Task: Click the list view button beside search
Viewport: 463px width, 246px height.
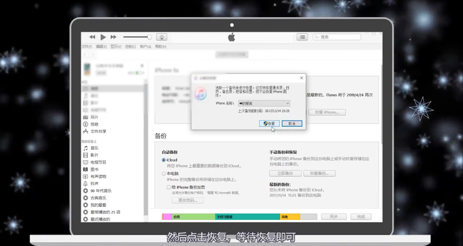Action: click(302, 37)
